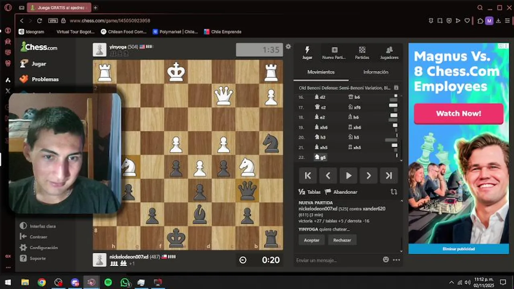Open the Opera menu logo

click(x=8, y=8)
